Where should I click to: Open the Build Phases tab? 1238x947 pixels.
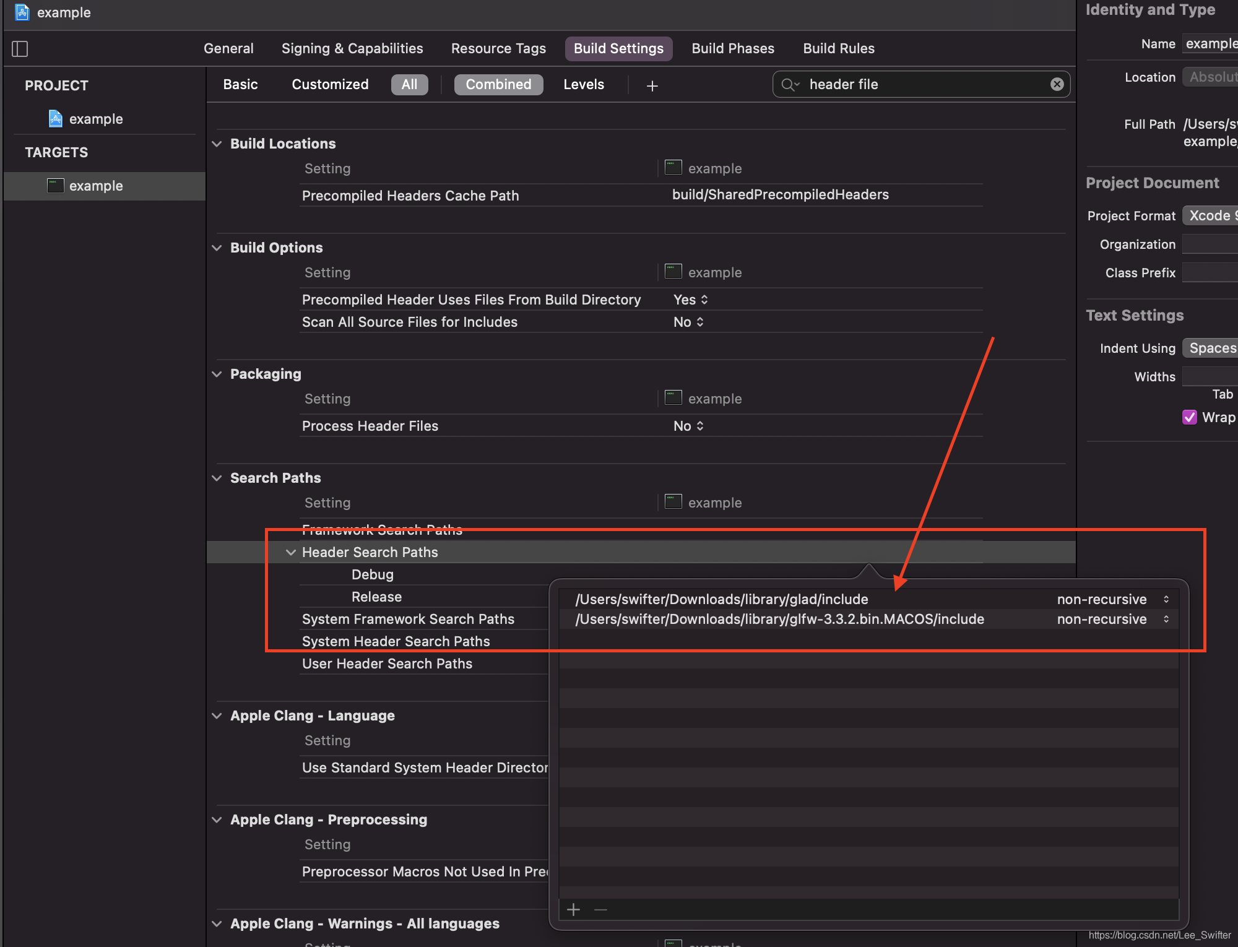(732, 48)
